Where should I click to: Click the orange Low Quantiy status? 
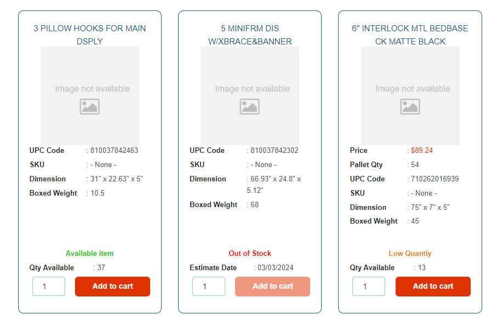[x=410, y=253]
